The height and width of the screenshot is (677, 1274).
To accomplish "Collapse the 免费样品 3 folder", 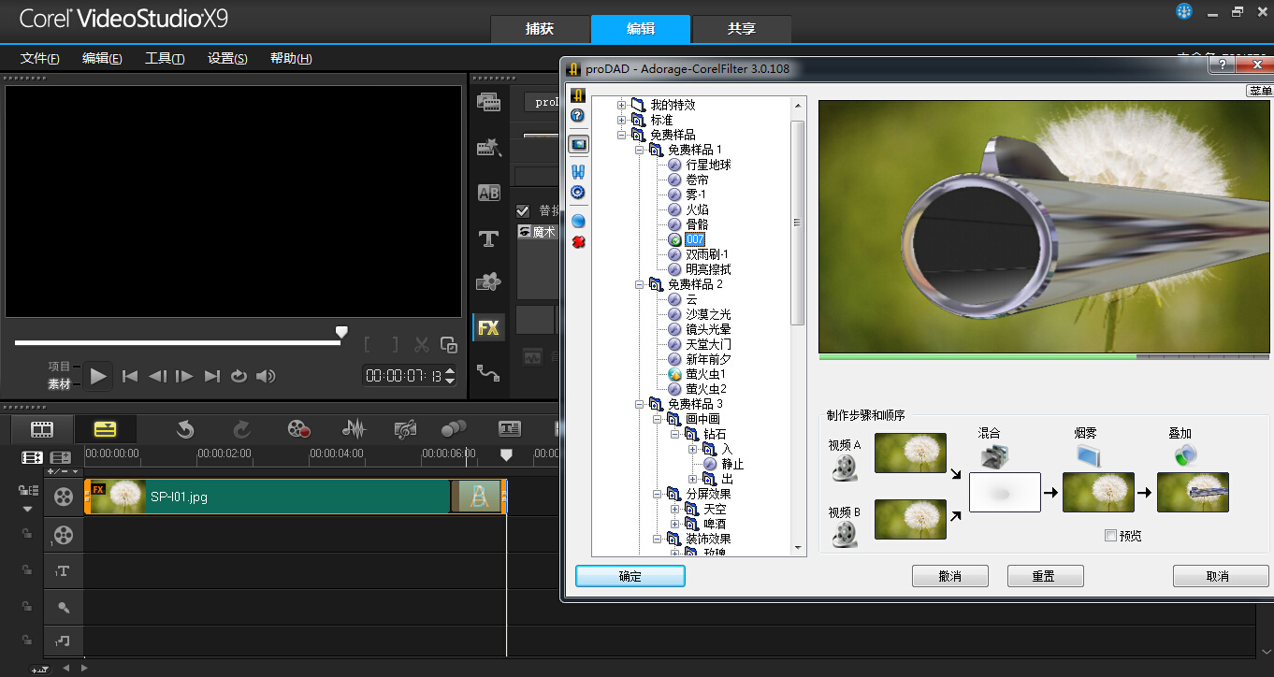I will pyautogui.click(x=639, y=404).
